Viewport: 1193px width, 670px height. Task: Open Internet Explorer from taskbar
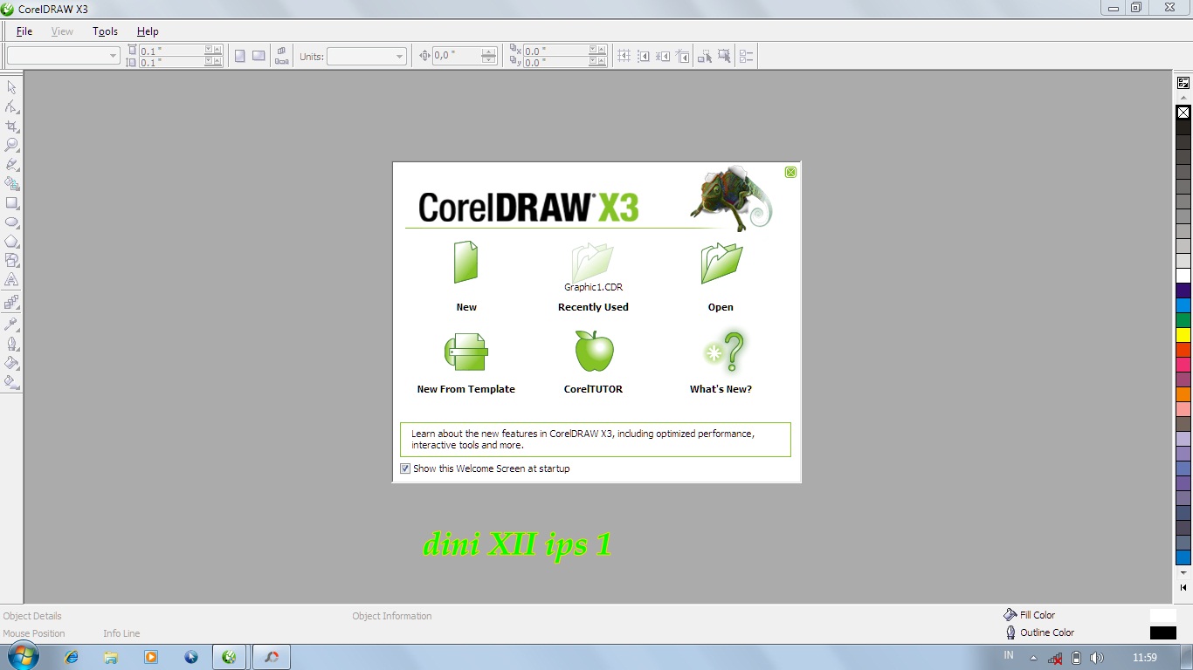[72, 657]
